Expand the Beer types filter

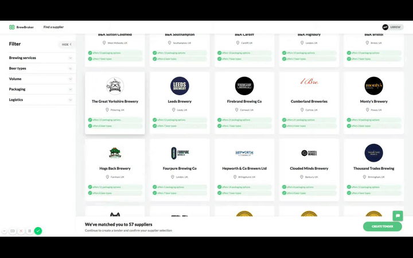pos(39,68)
